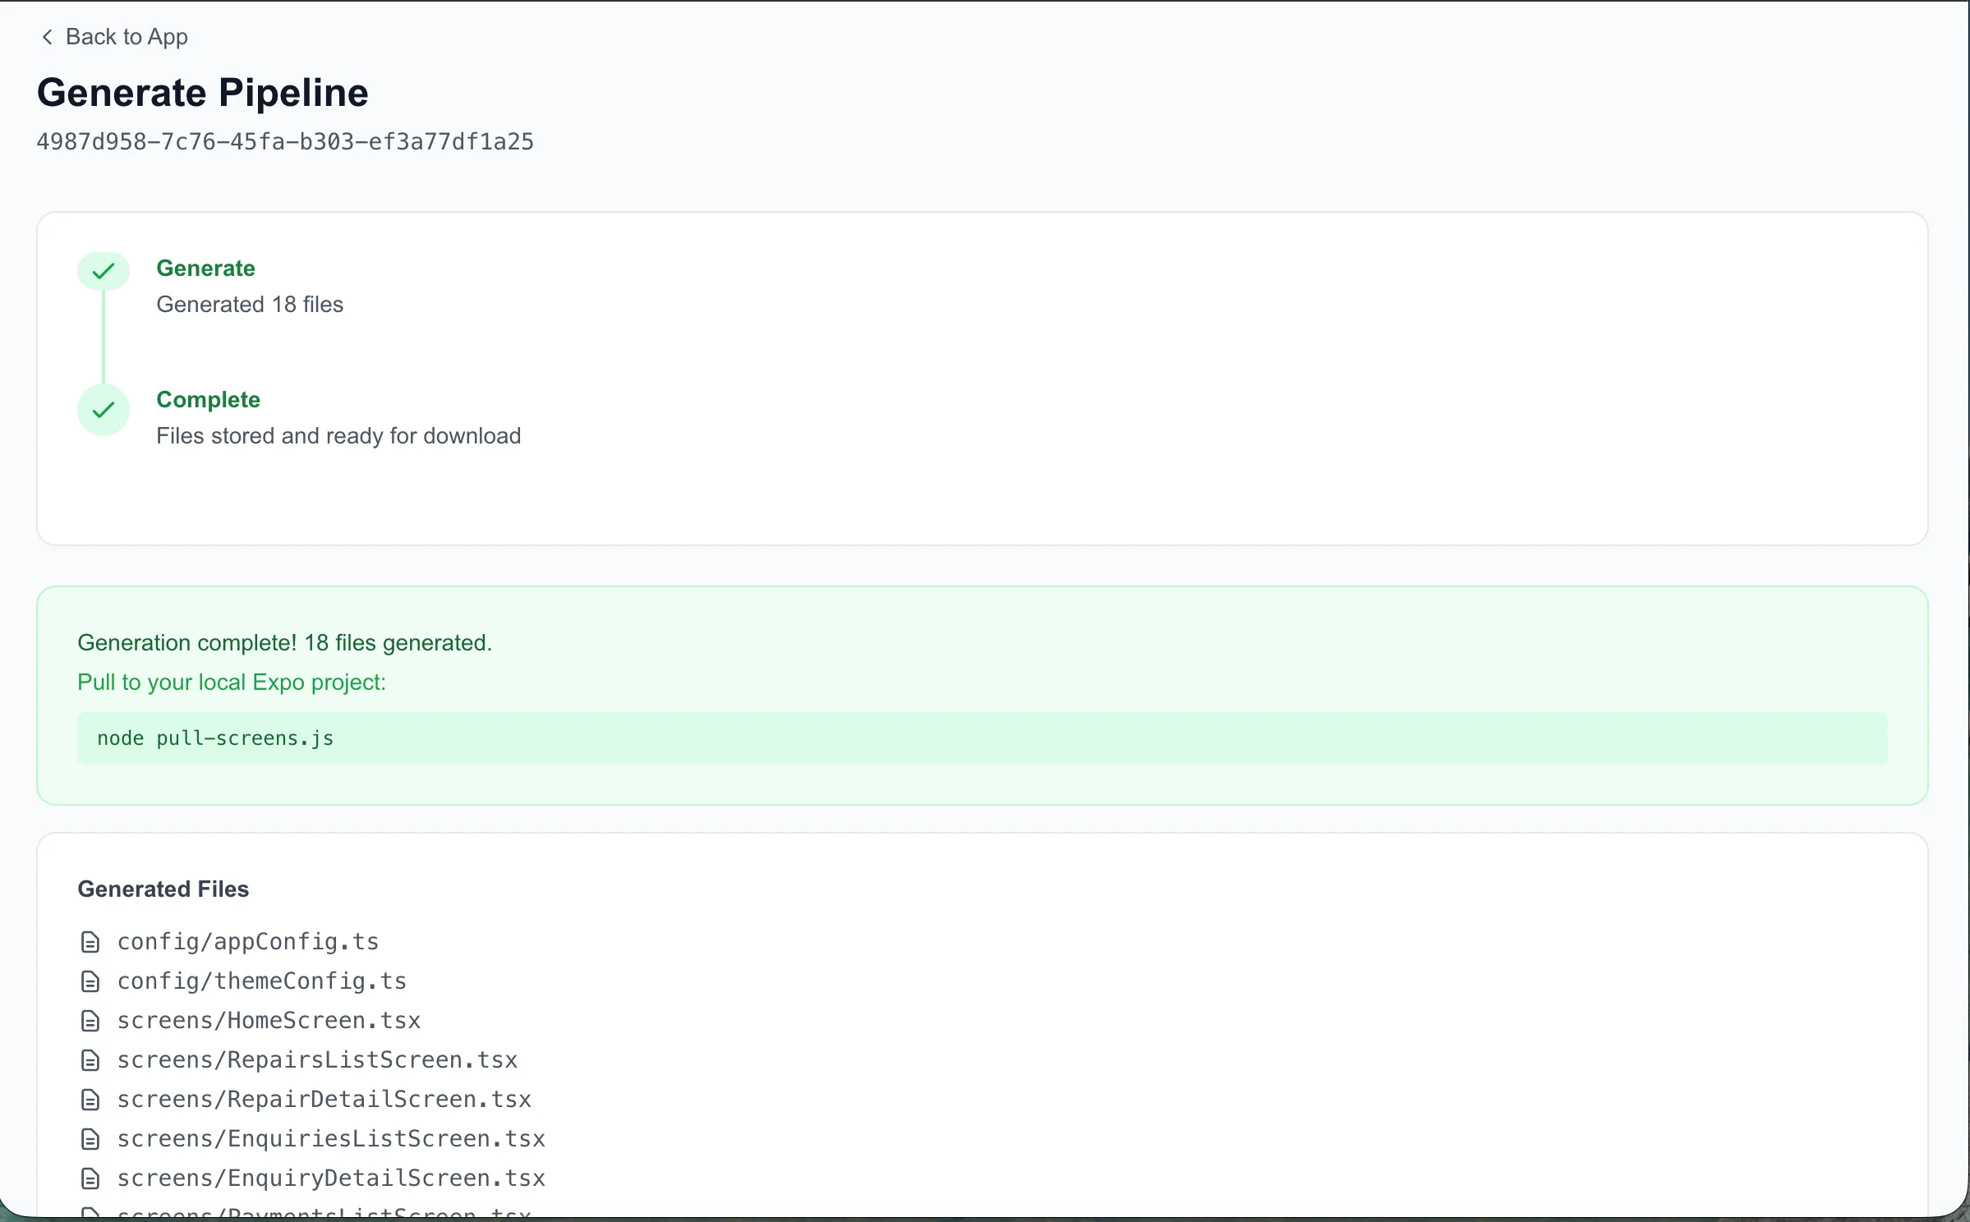Open screens/HomeScreen.tsx file entry
Screen dimensions: 1970x1222
tap(269, 1021)
